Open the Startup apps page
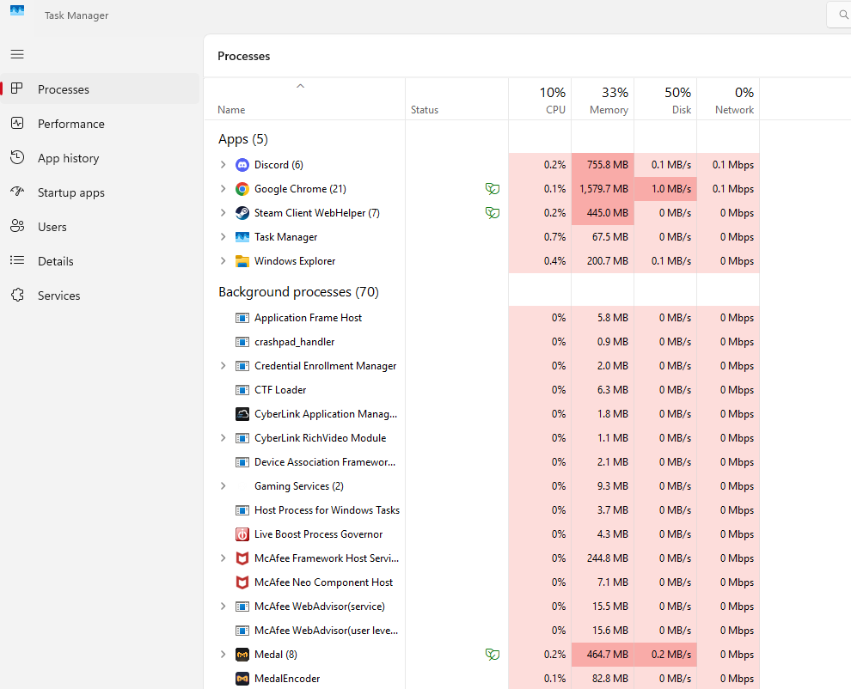 (x=100, y=192)
